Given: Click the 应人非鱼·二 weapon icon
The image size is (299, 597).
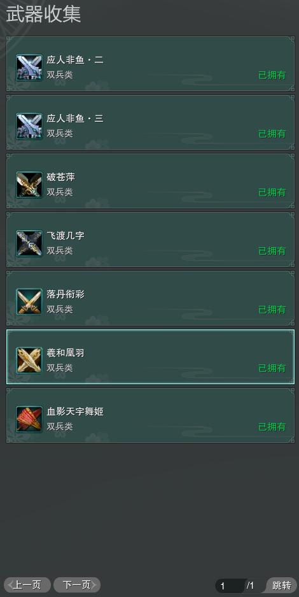Looking at the screenshot, I should pyautogui.click(x=29, y=68).
